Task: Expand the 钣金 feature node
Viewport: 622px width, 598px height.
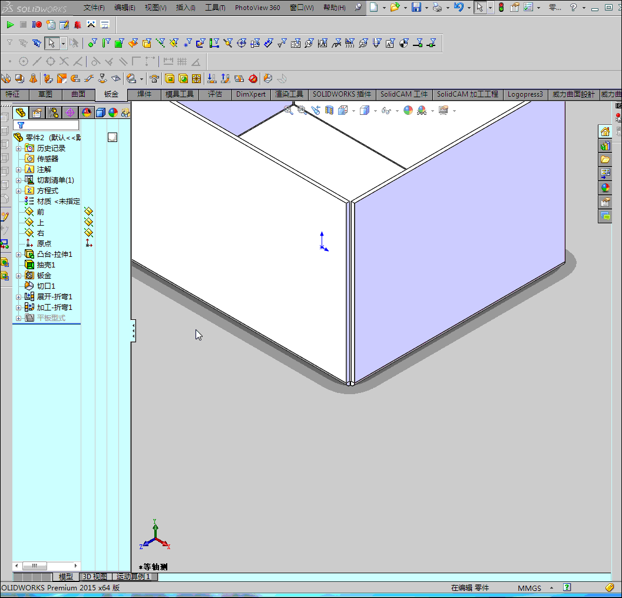Action: 18,276
